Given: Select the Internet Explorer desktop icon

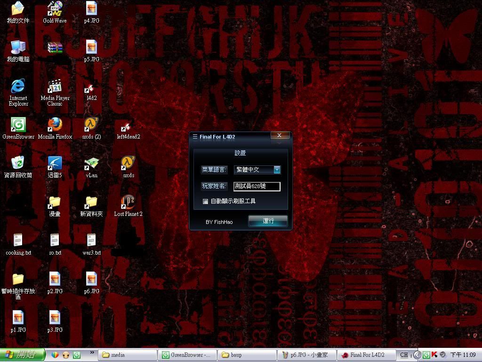Looking at the screenshot, I should 18,86.
